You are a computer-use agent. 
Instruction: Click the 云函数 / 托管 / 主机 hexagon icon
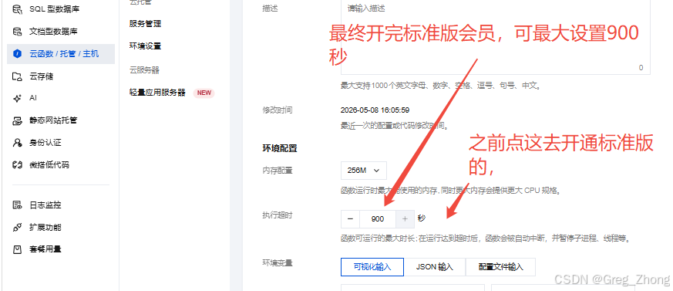click(17, 54)
